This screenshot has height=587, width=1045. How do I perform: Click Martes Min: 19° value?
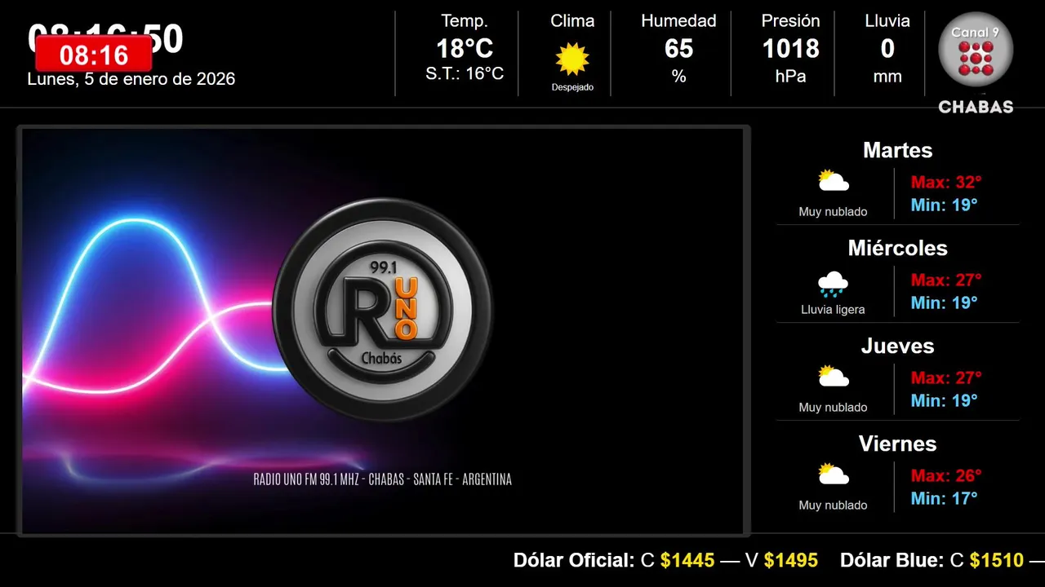click(x=944, y=205)
